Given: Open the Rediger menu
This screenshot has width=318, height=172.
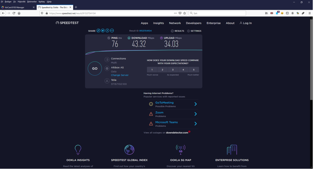Looking at the screenshot, I should [8, 2].
